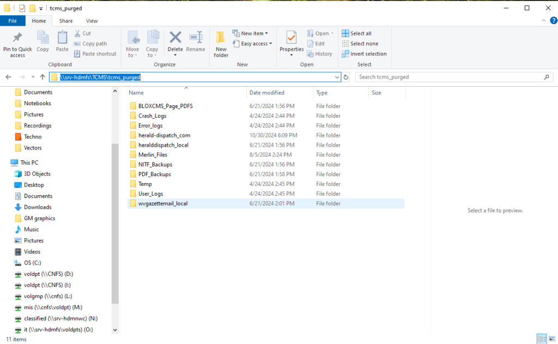Go up one folder level
The height and width of the screenshot is (344, 558).
[x=43, y=77]
